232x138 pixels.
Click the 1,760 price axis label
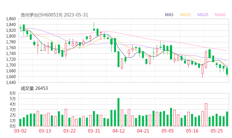pos(11,48)
